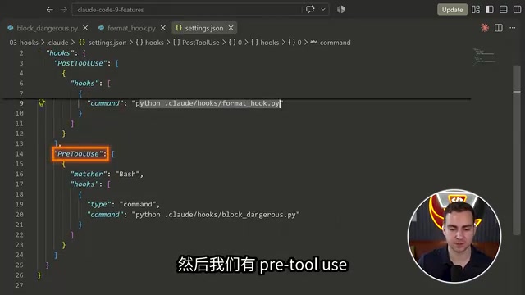This screenshot has width=525, height=295.
Task: Click the Claude Code starburst icon
Action: (x=484, y=28)
